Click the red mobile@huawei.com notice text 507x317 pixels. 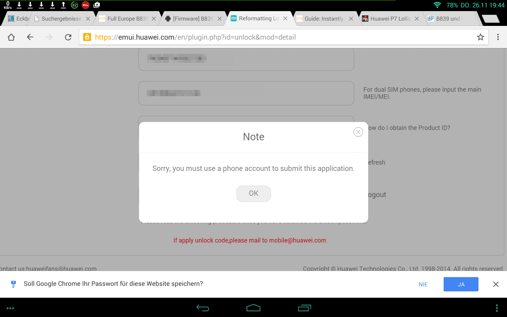pos(250,240)
